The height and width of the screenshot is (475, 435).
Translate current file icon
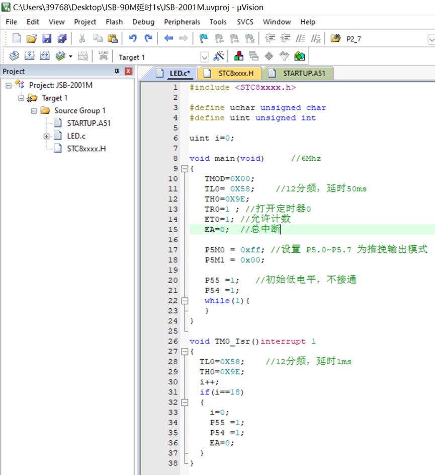14,56
